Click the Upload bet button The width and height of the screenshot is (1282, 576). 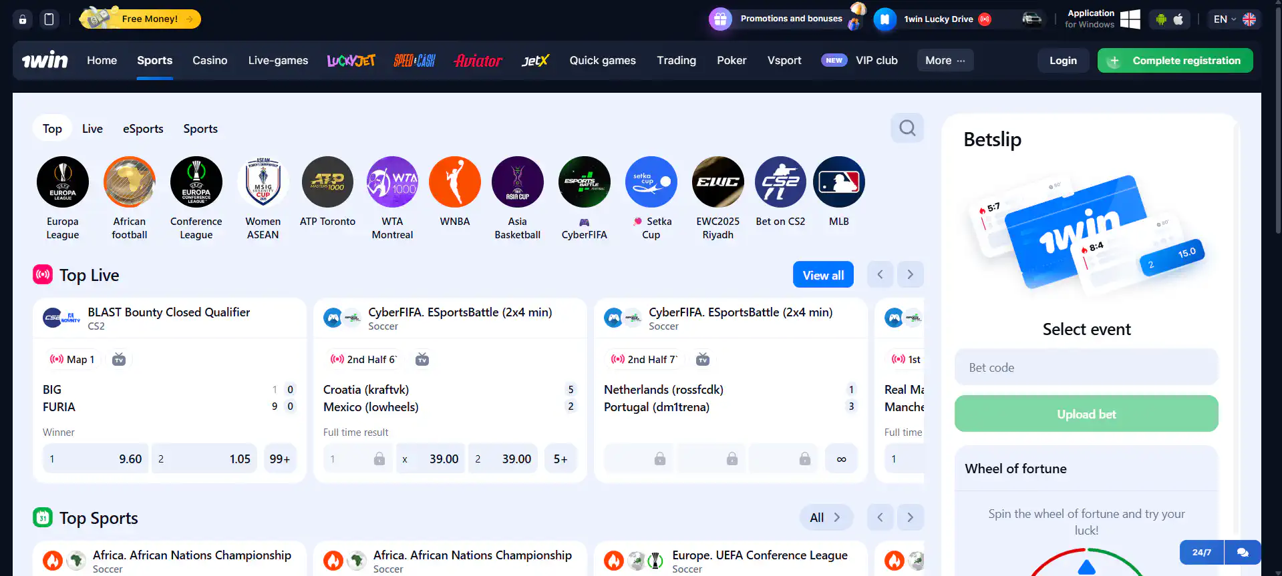pos(1086,414)
